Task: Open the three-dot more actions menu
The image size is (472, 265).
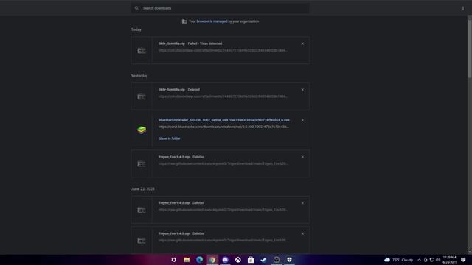Action: pos(463,8)
